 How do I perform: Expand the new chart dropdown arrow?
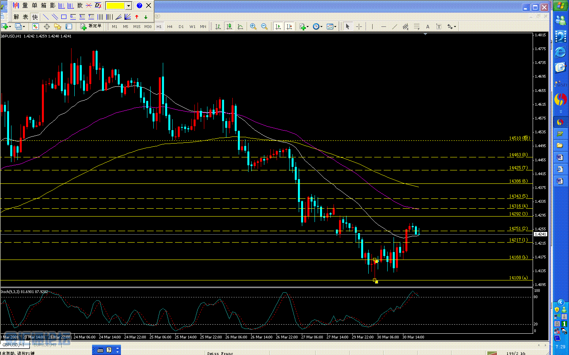pos(10,27)
